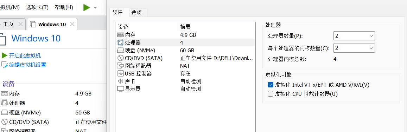Select the CD/DVD (SATA) disc icon in dialog
Screen dimensions: 407x132
click(x=121, y=58)
